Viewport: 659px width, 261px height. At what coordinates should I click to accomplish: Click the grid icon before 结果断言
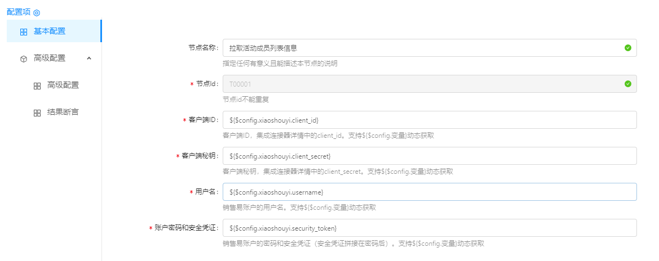(37, 112)
